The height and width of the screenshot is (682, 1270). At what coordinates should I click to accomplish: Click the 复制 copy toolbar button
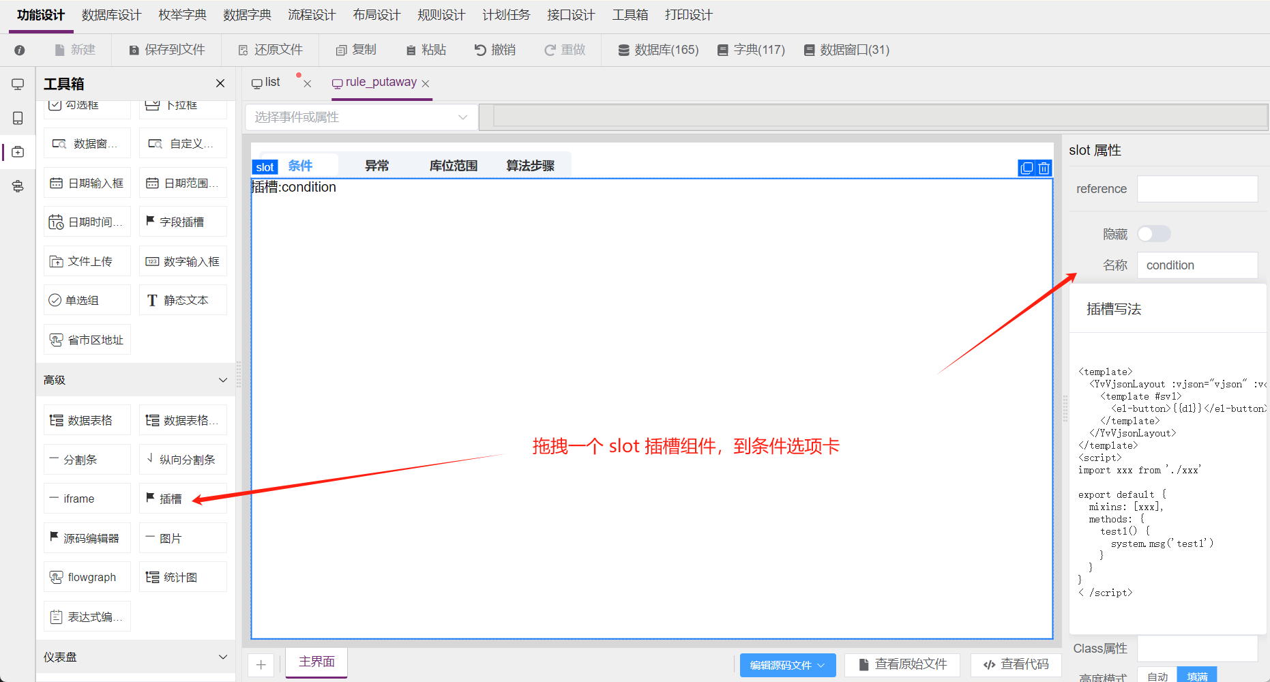coord(356,50)
